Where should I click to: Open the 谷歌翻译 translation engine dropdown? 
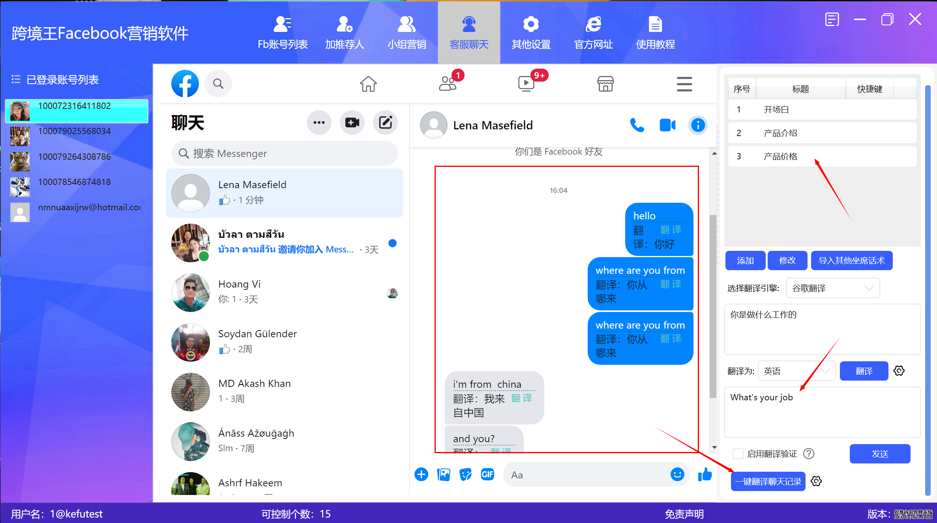tap(833, 288)
